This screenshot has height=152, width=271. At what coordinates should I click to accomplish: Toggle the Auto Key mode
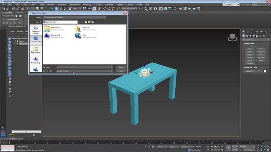(x=235, y=147)
